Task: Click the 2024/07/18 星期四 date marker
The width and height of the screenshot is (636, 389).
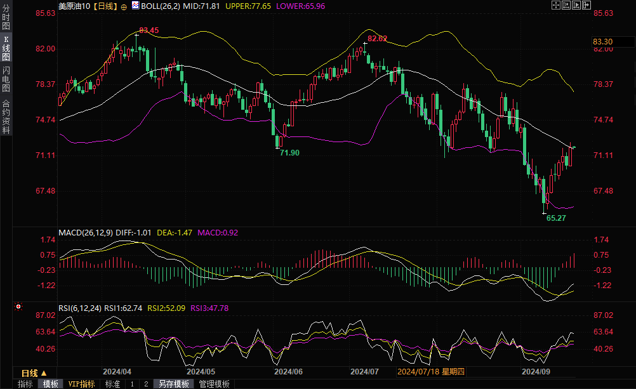Action: point(431,372)
